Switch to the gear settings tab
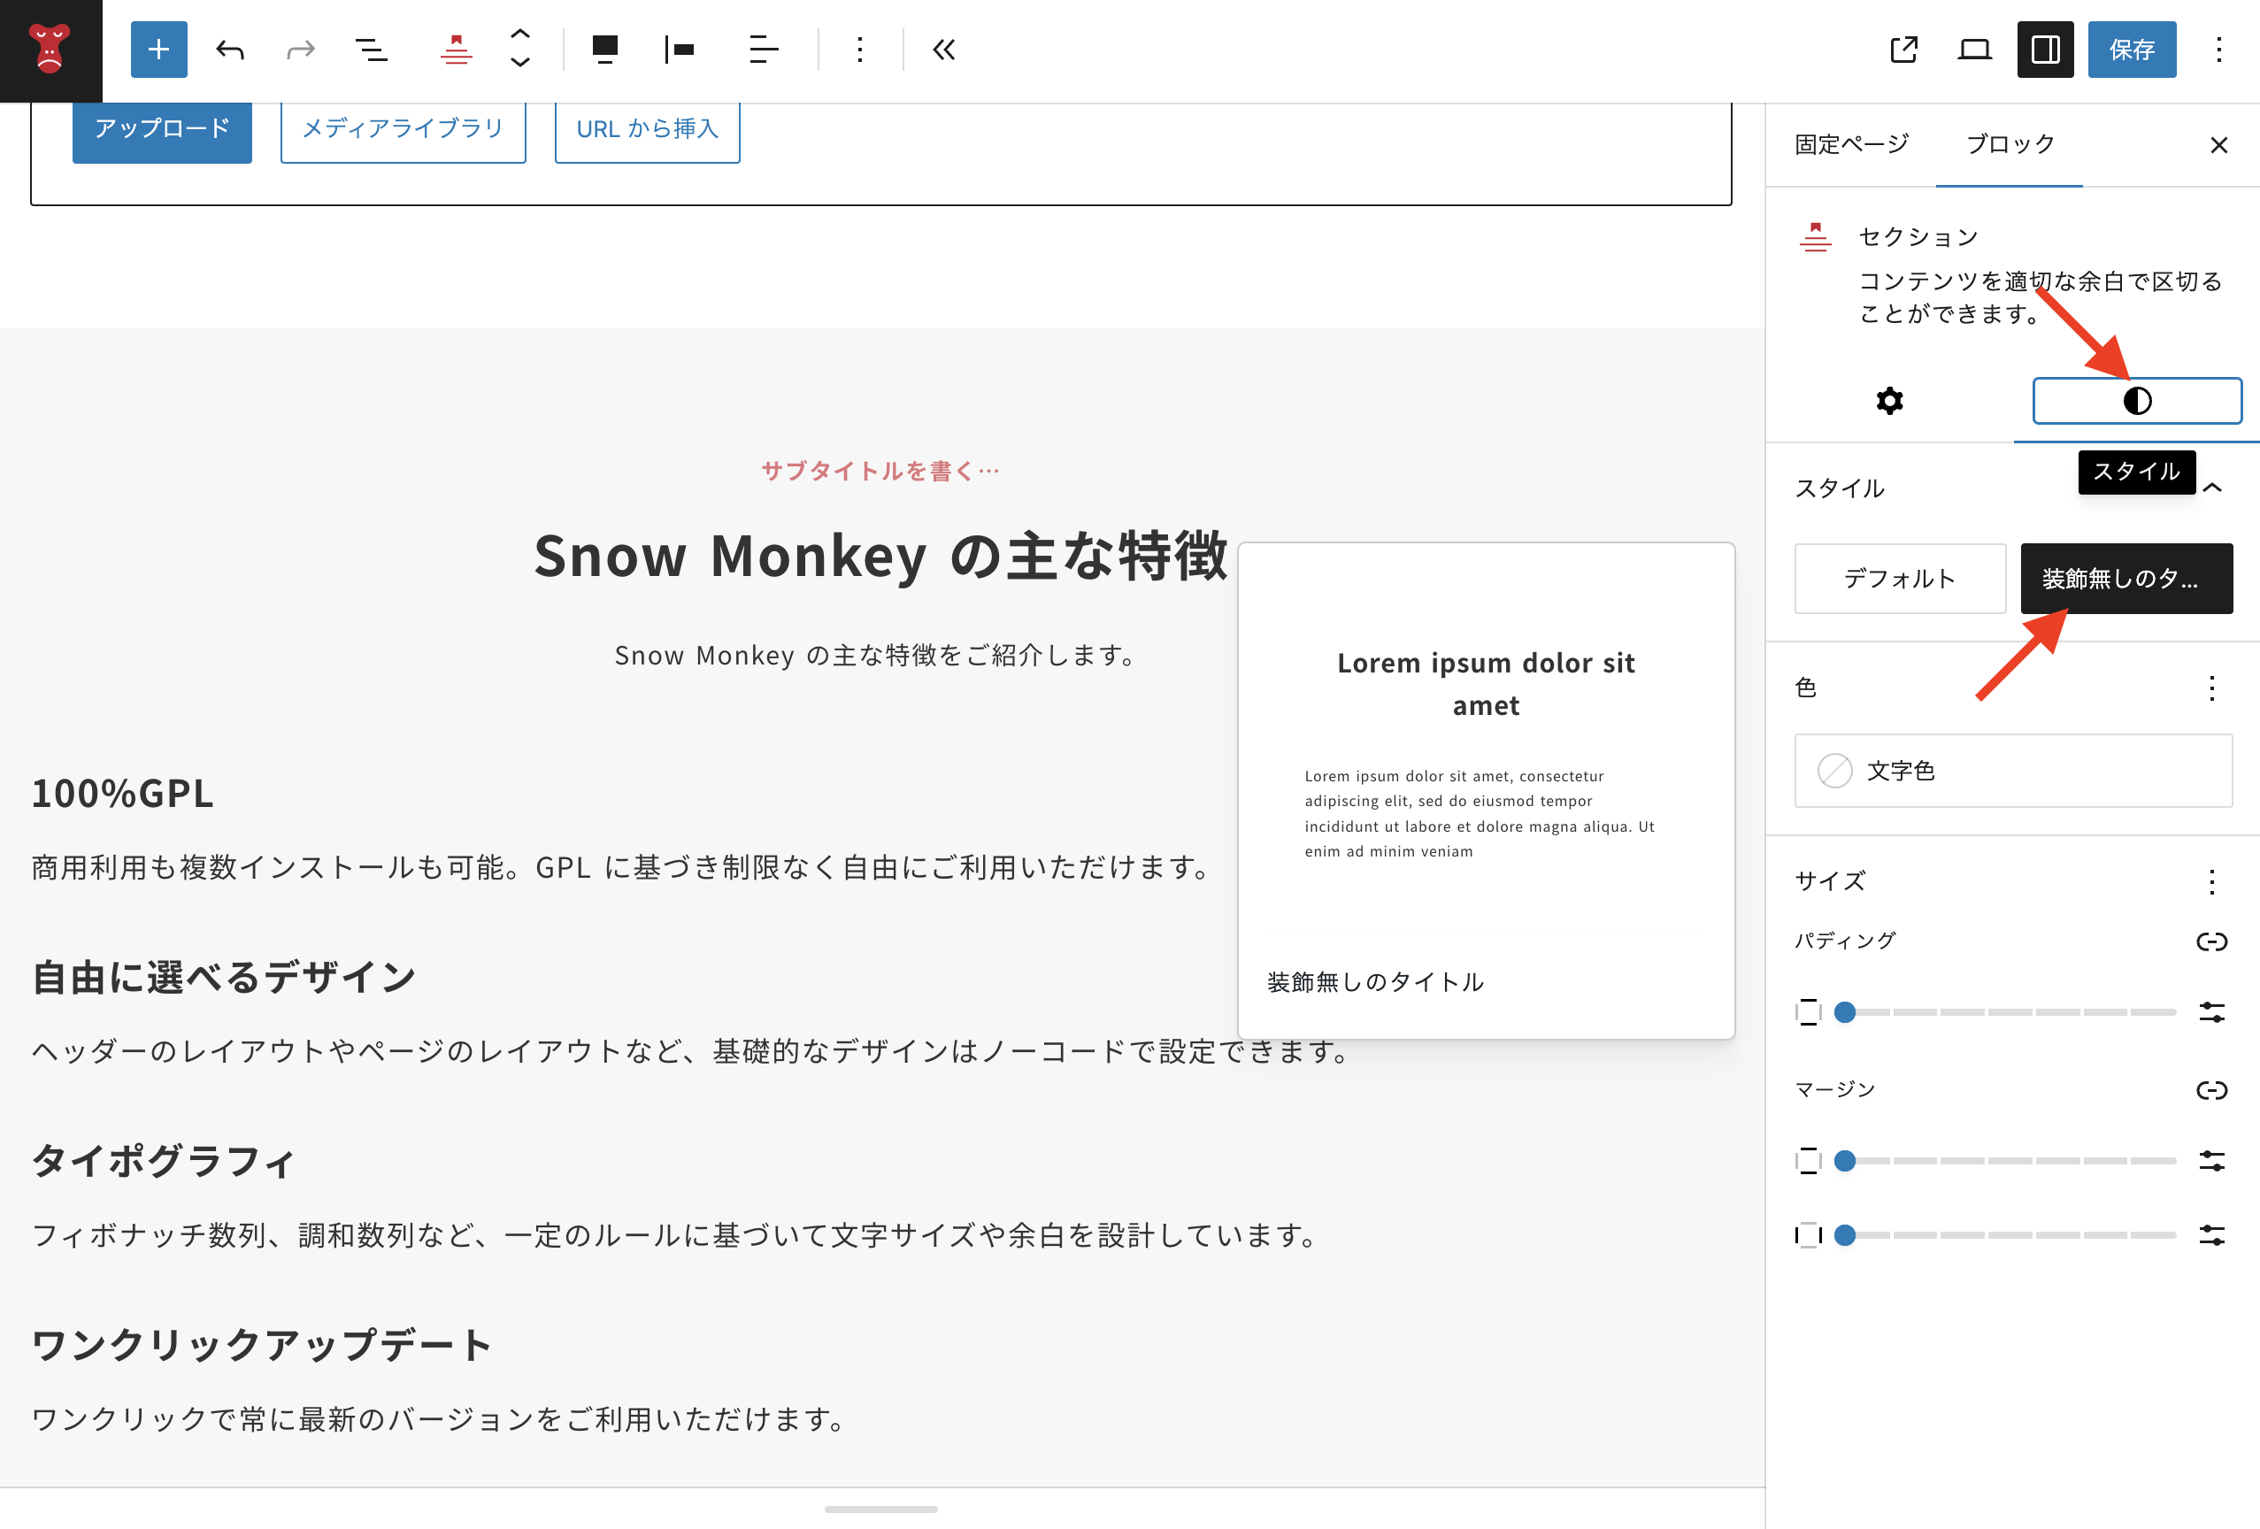This screenshot has width=2260, height=1529. 1889,401
